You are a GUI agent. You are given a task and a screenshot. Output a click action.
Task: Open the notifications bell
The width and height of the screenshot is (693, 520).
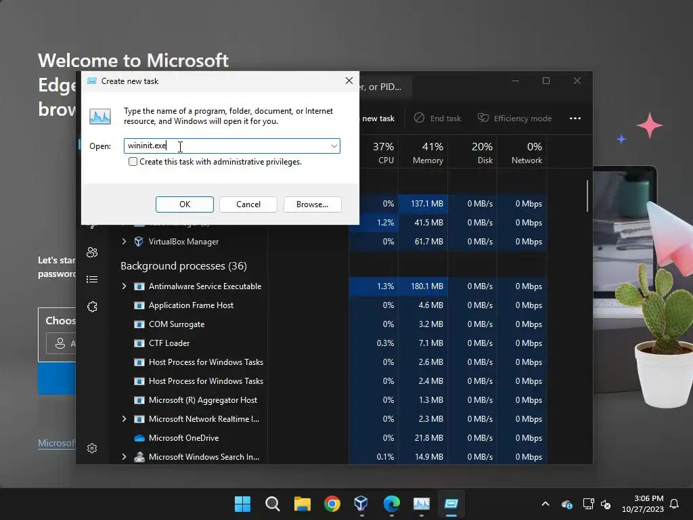coord(675,504)
